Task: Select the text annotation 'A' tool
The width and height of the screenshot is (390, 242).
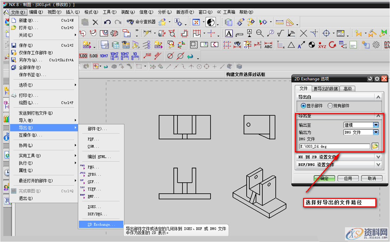Action: click(x=229, y=33)
